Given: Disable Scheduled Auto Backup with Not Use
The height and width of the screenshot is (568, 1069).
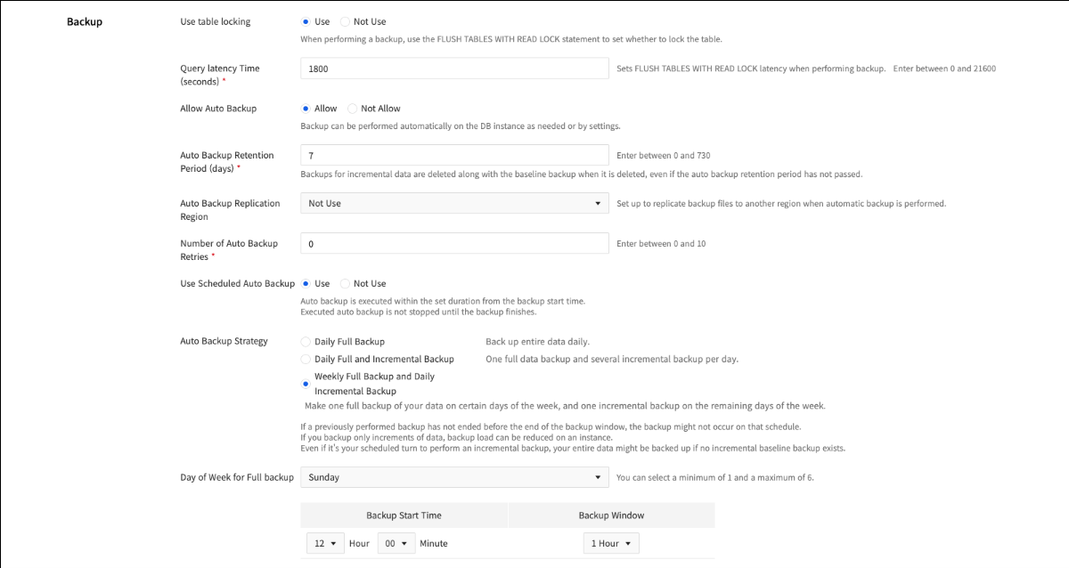Looking at the screenshot, I should pyautogui.click(x=346, y=283).
